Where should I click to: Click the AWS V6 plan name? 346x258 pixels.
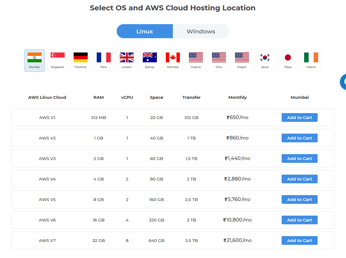(x=47, y=220)
